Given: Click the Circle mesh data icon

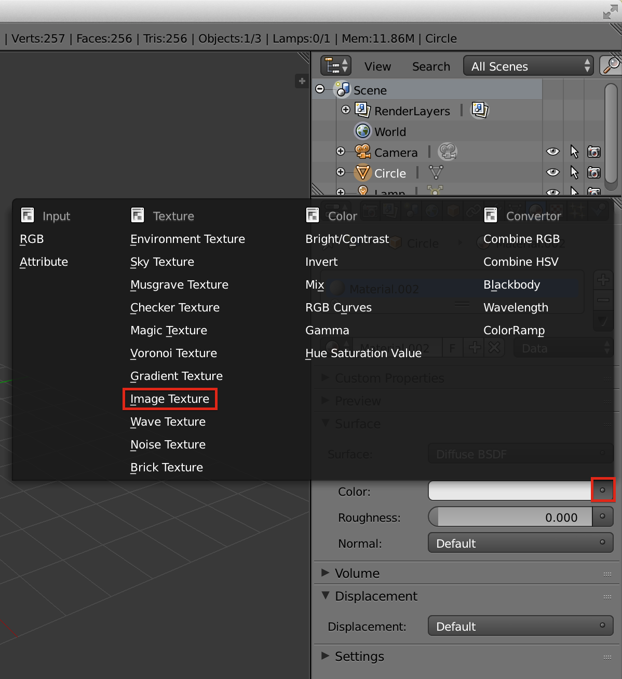Looking at the screenshot, I should pos(436,172).
